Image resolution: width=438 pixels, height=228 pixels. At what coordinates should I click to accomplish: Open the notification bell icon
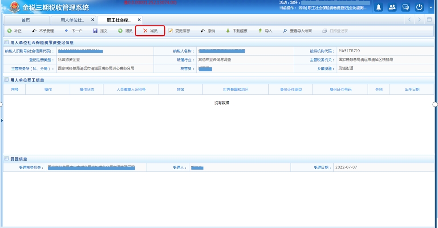click(379, 7)
